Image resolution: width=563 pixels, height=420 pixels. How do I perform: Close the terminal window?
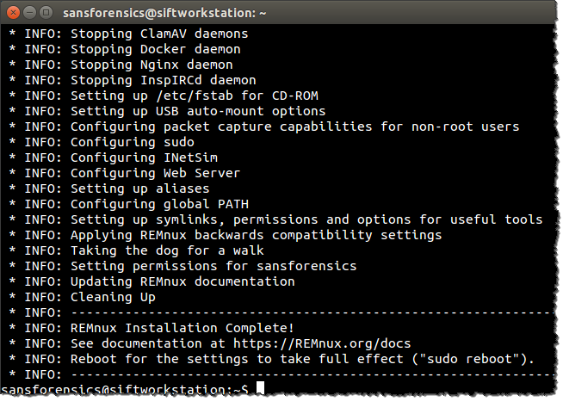13,13
